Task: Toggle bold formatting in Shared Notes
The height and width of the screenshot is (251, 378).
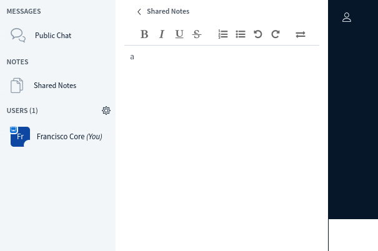Action: click(x=144, y=34)
